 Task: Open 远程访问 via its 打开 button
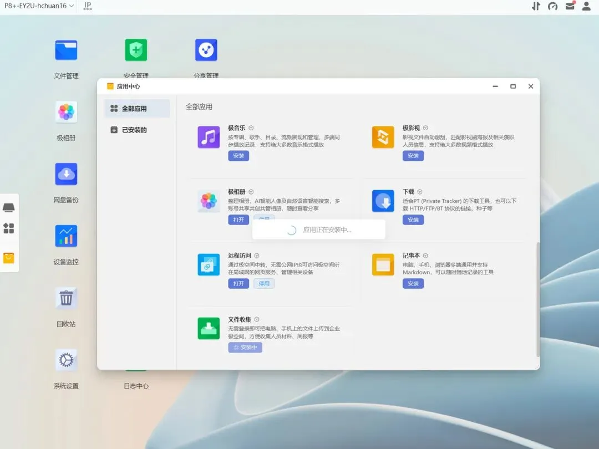click(238, 284)
